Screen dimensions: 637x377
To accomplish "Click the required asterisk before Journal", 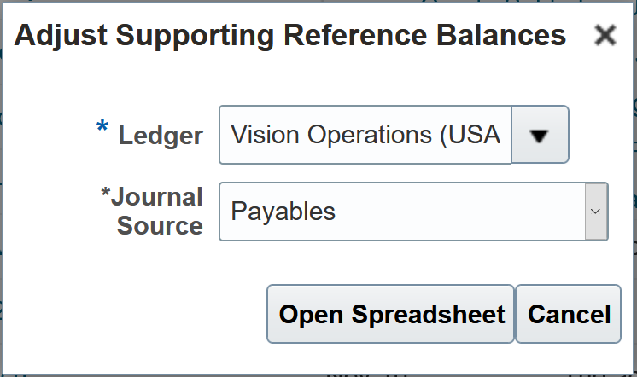I will click(107, 194).
